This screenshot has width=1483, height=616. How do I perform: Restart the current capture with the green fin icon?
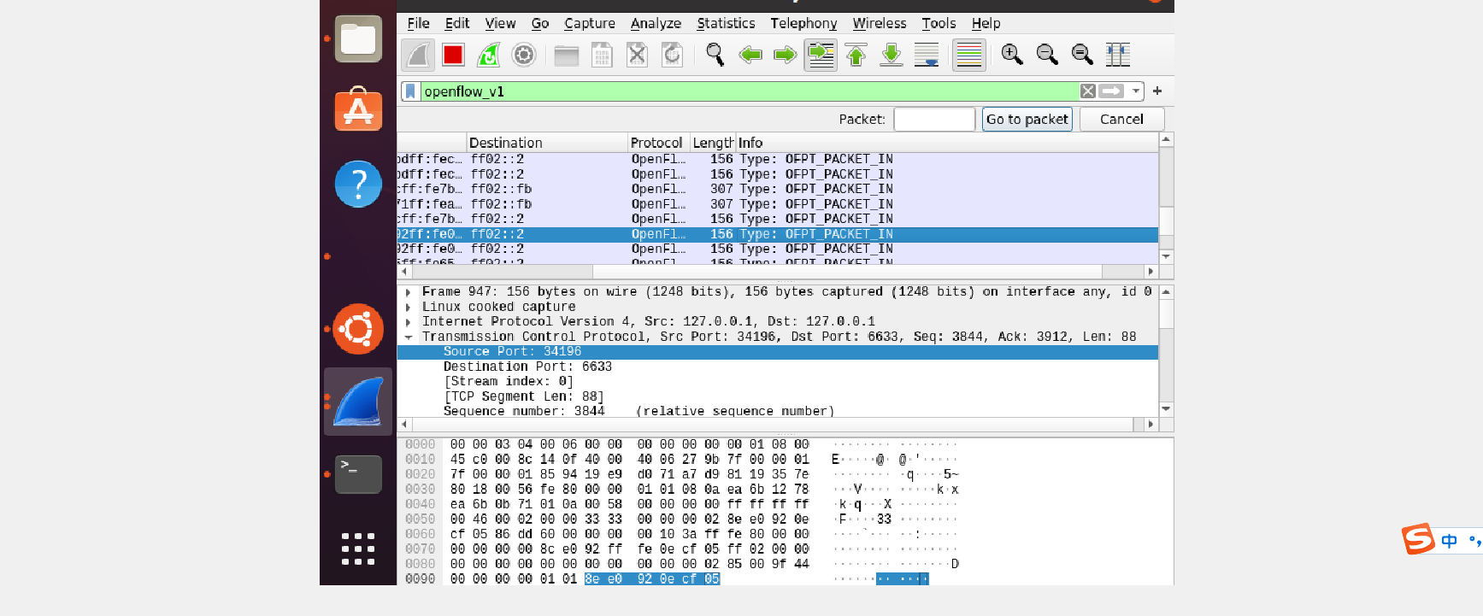(488, 56)
